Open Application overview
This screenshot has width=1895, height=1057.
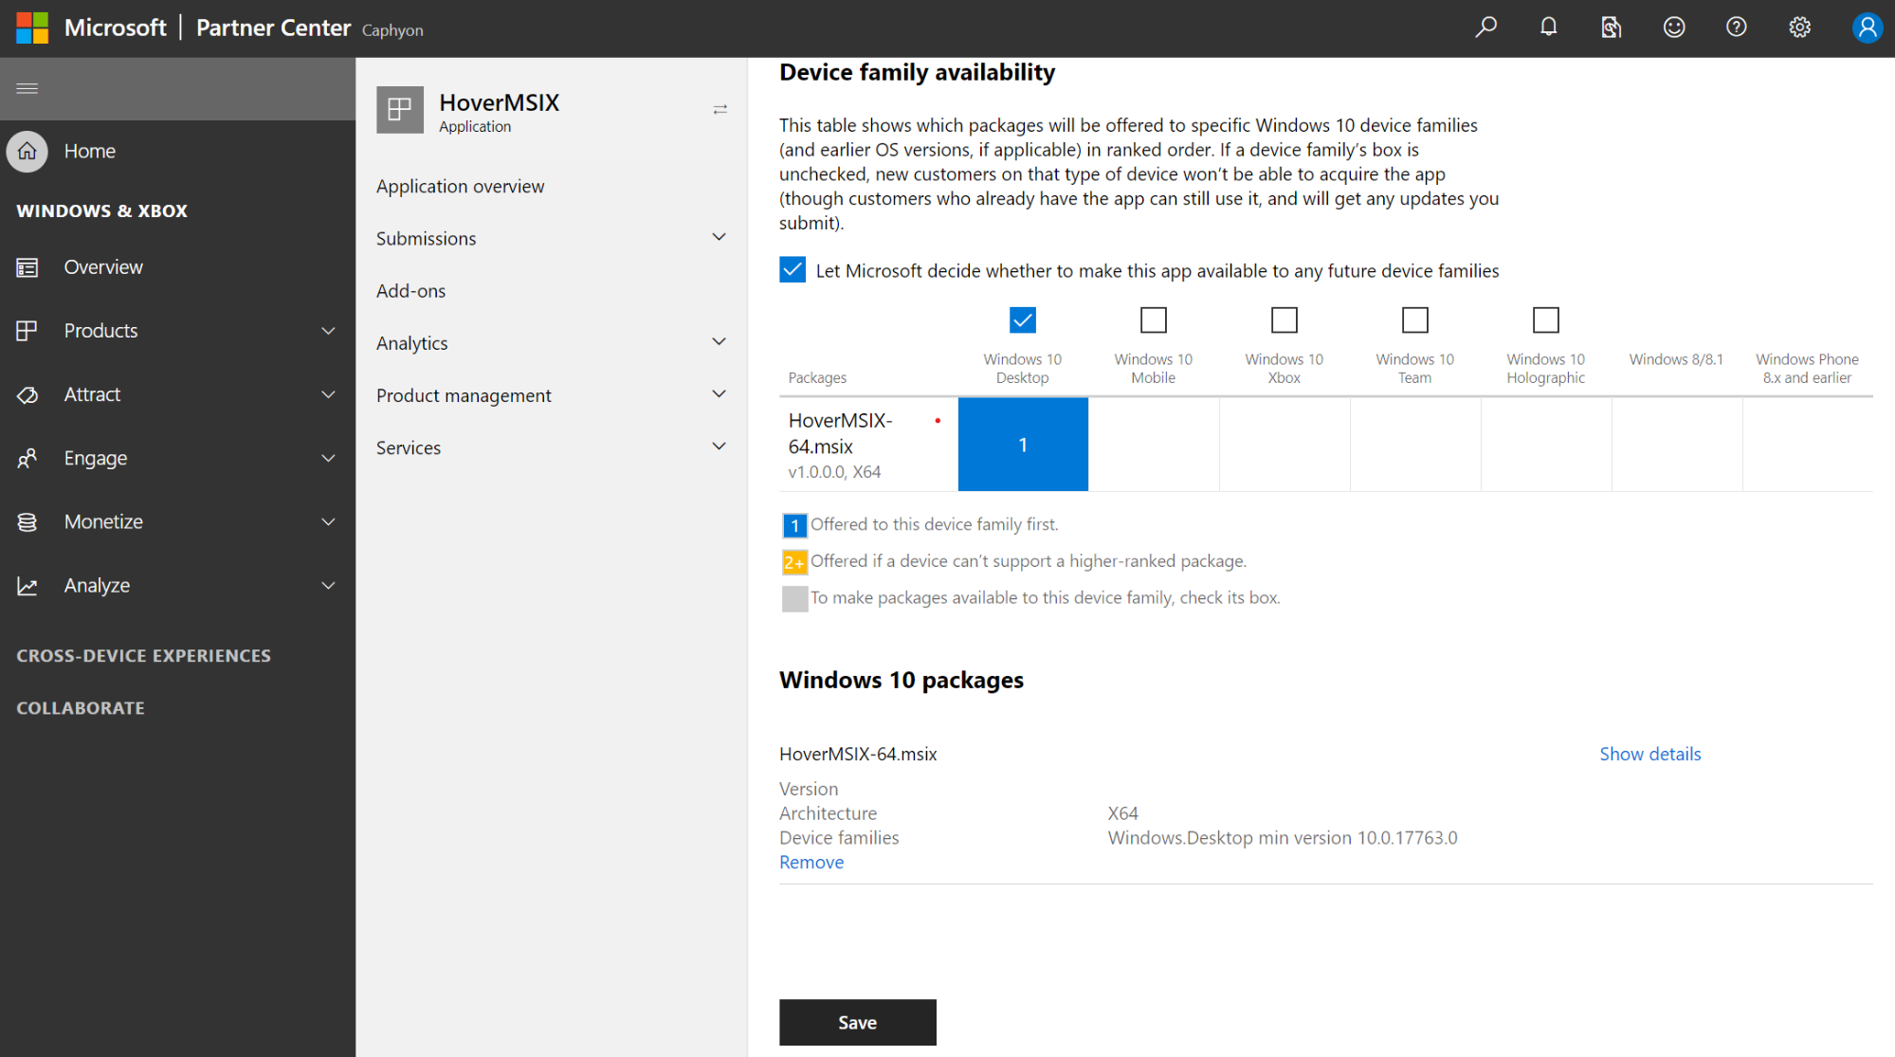point(460,187)
